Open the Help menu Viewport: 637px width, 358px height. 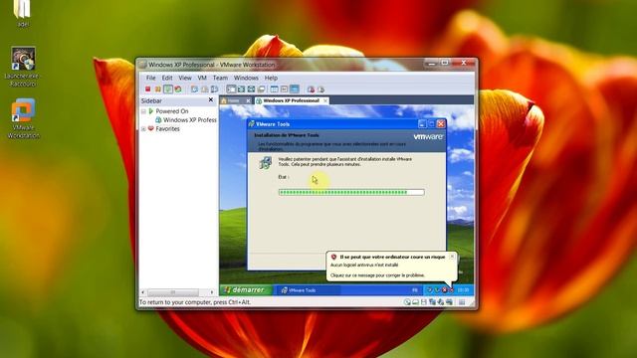pos(271,78)
